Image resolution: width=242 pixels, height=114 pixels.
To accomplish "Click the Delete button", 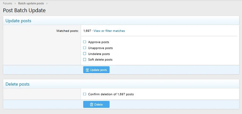I will click(x=96, y=105).
